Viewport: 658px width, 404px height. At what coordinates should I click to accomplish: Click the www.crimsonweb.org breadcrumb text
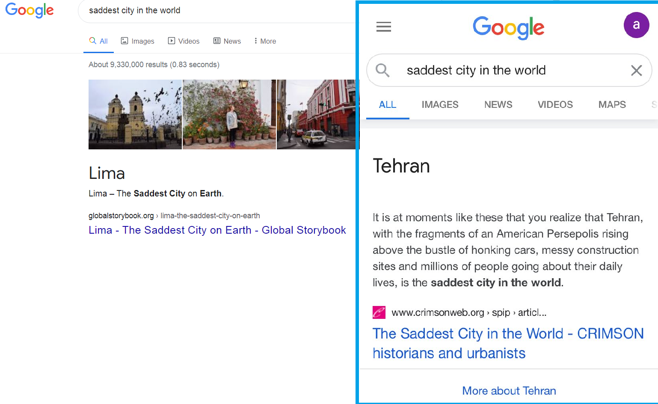click(469, 312)
